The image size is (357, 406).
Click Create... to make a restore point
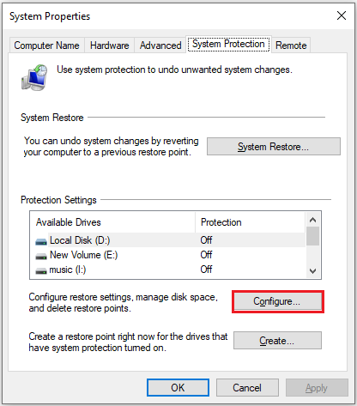(277, 341)
